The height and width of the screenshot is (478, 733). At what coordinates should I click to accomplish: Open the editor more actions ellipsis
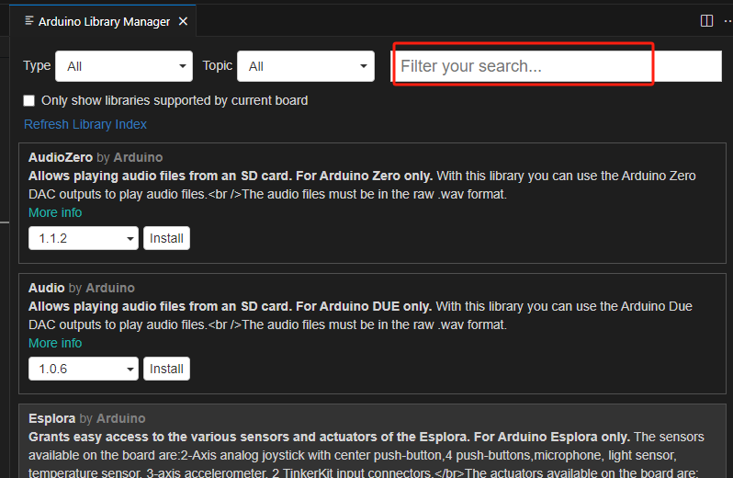pyautogui.click(x=727, y=21)
